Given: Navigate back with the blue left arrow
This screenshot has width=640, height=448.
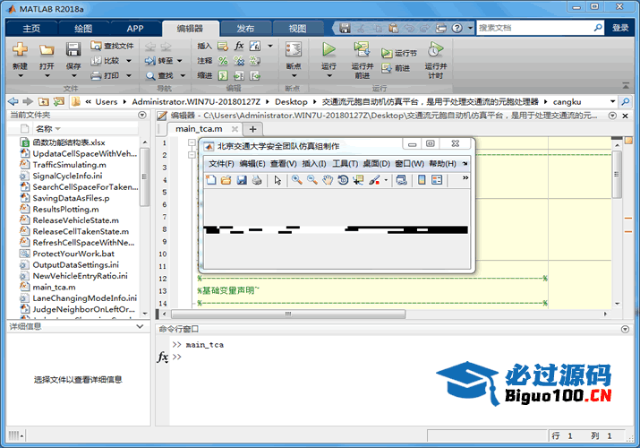Looking at the screenshot, I should (13, 101).
